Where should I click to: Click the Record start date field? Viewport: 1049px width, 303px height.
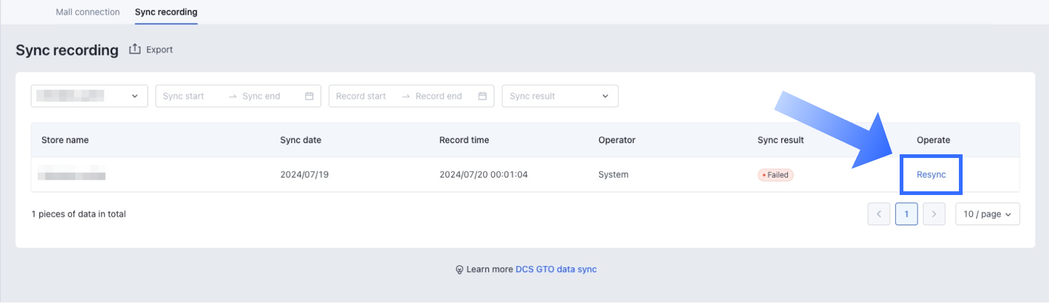(x=361, y=96)
